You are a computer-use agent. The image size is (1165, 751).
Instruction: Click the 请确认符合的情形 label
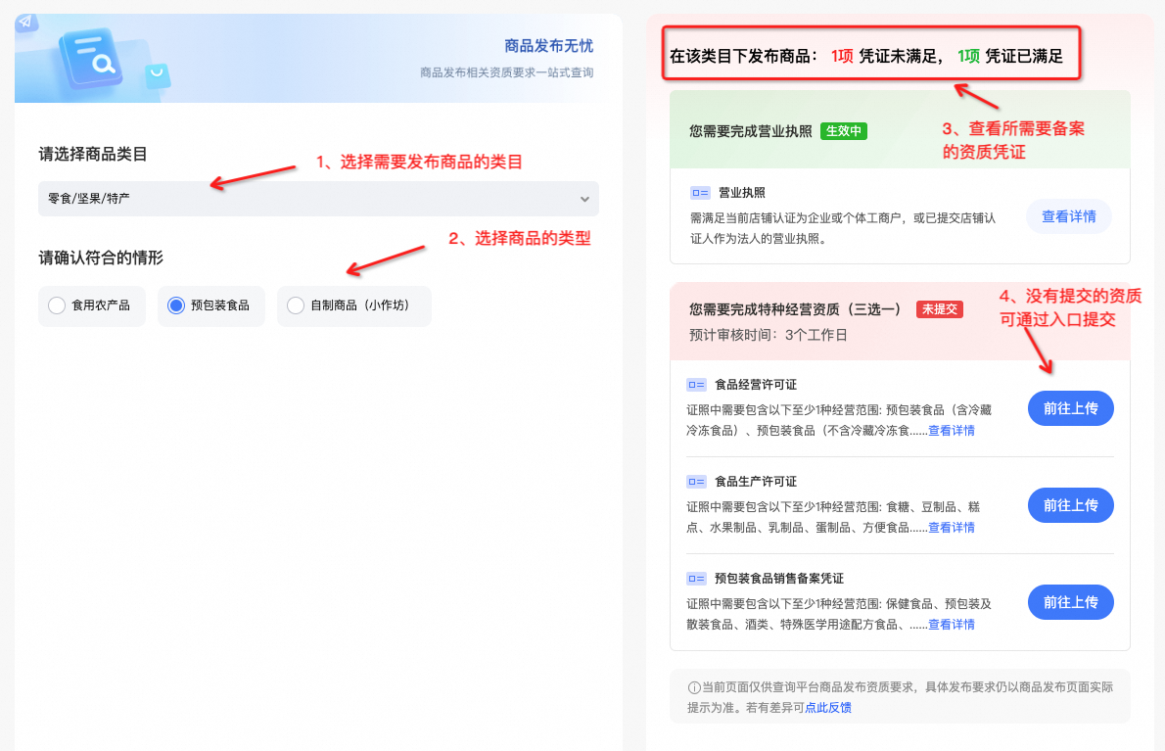(101, 258)
